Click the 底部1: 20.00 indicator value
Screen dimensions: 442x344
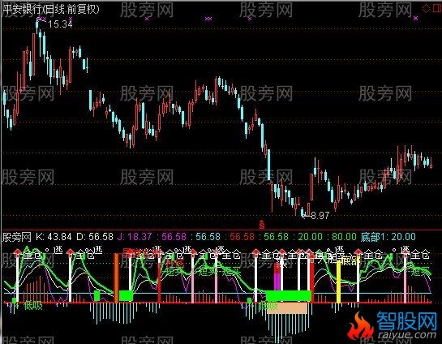pos(388,237)
